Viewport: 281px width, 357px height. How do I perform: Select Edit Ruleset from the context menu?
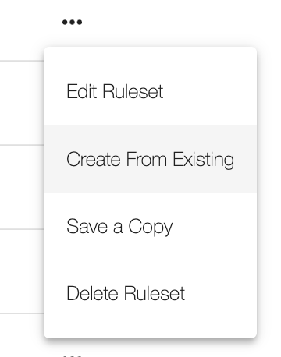[150, 92]
